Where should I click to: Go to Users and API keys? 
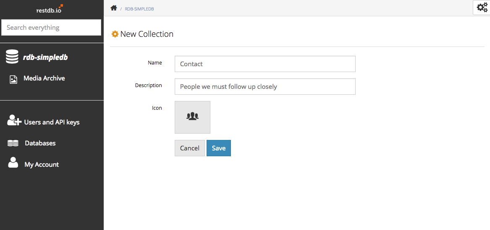point(52,122)
